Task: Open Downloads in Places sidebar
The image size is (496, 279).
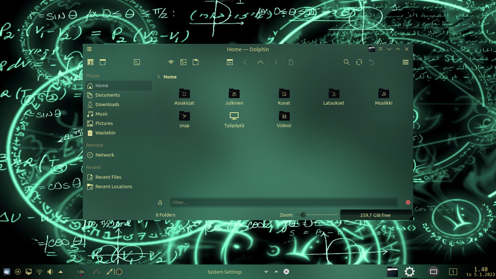Action: (119, 104)
